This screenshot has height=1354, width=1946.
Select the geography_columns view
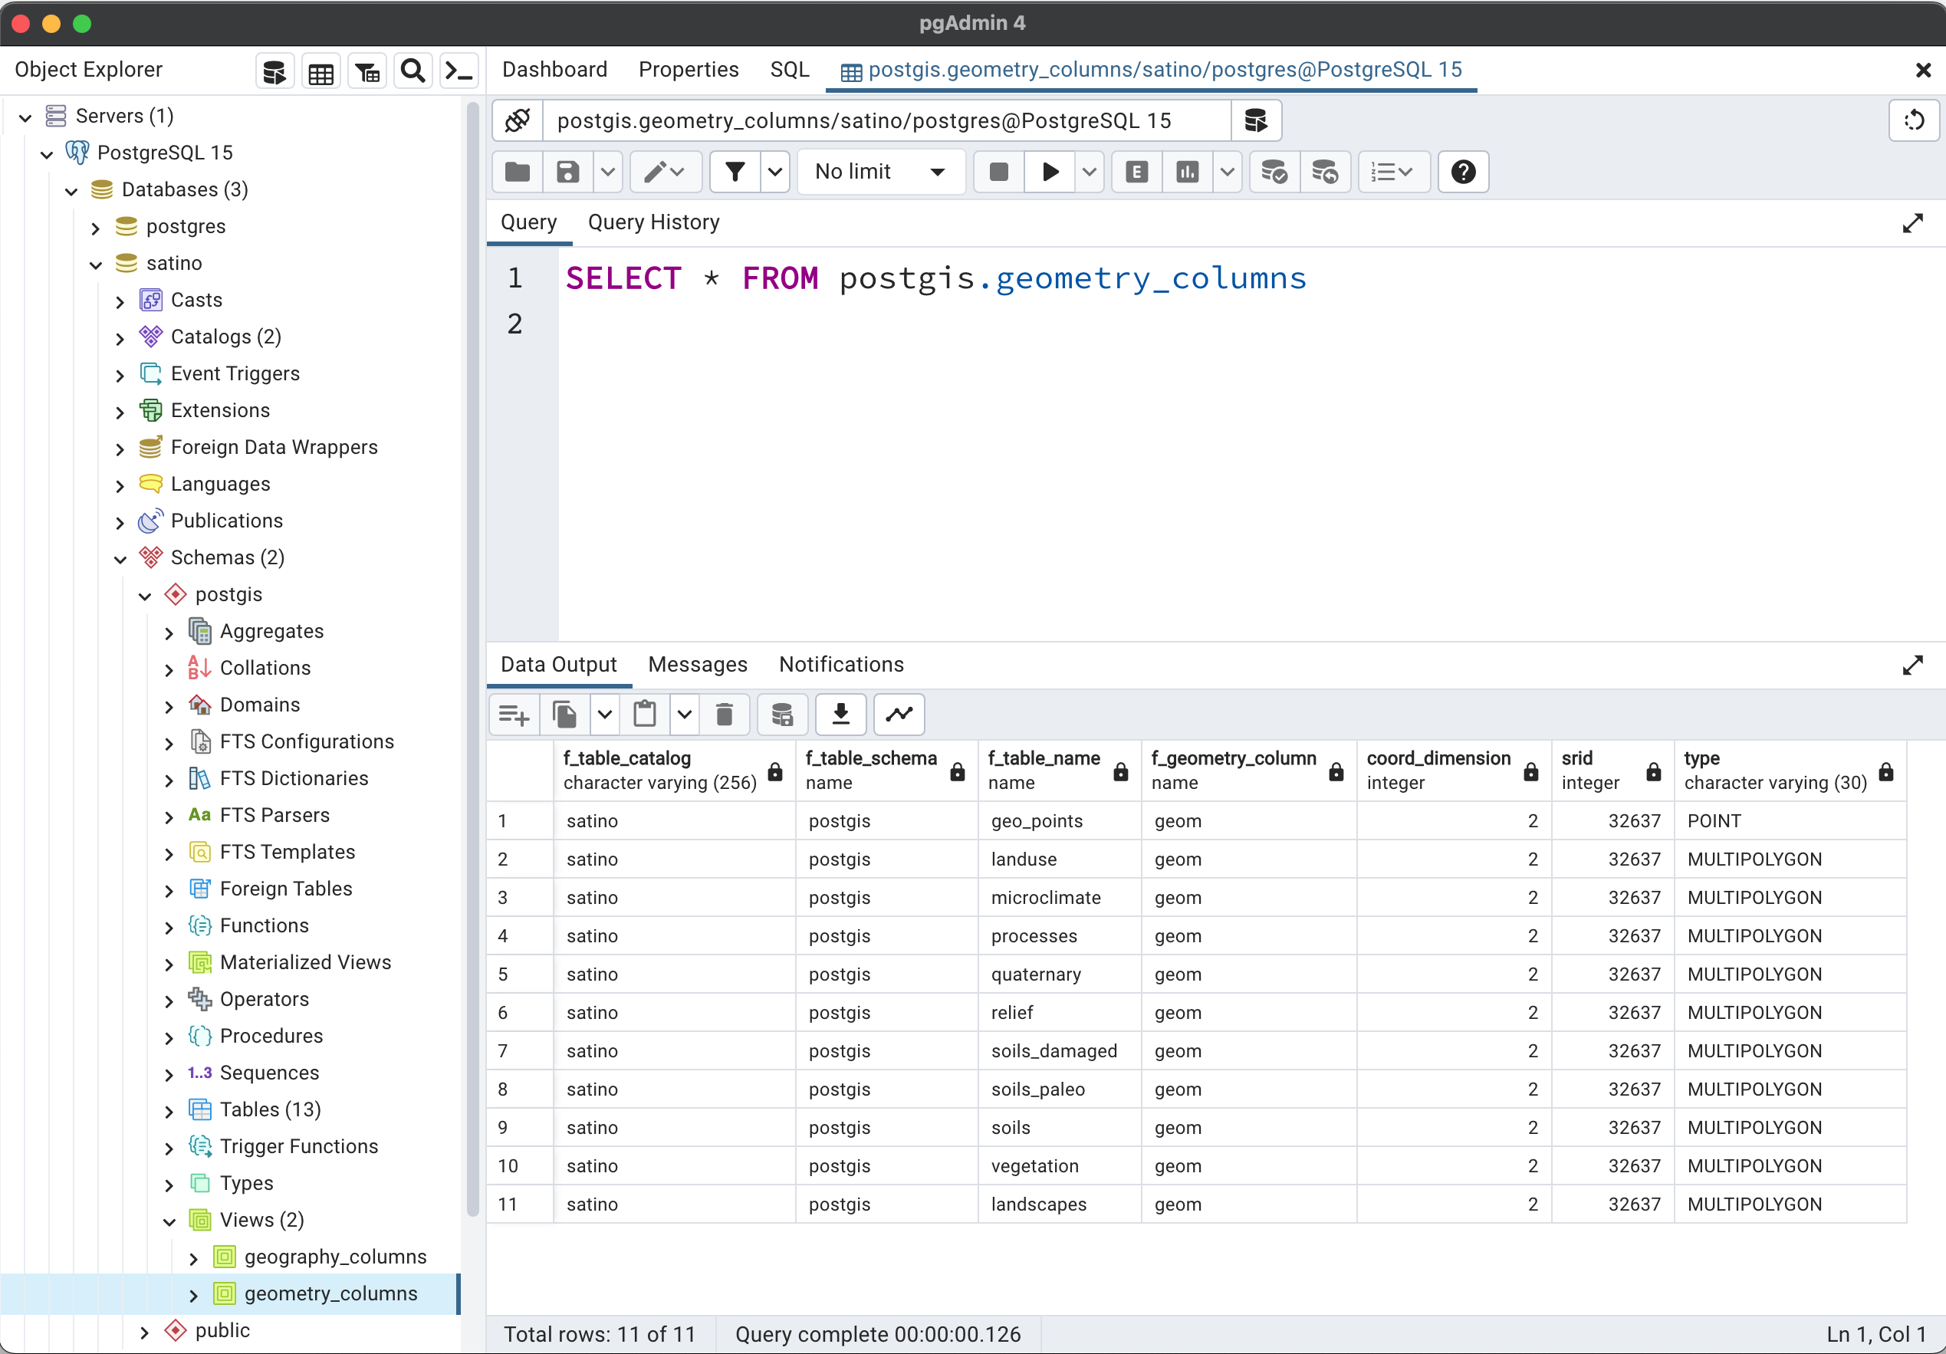coord(335,1257)
